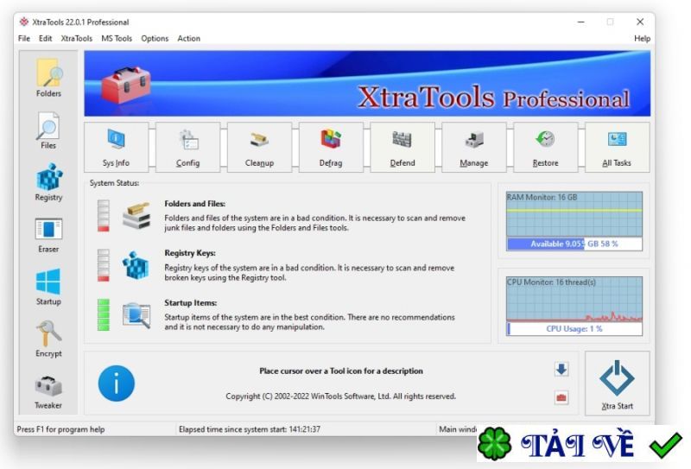This screenshot has width=691, height=469.
Task: Click the small red toolbox icon
Action: (561, 397)
